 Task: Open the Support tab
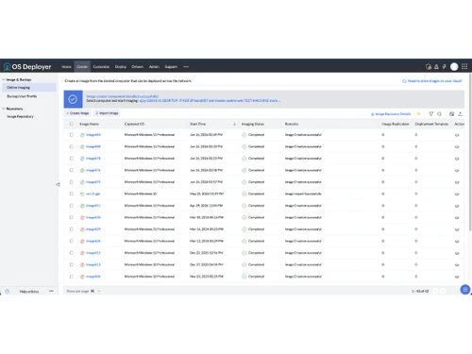coord(171,67)
